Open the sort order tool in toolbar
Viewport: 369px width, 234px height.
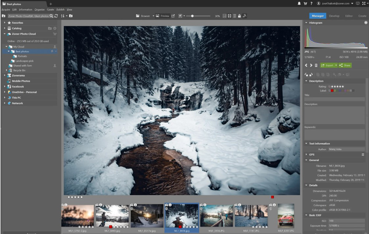coord(63,16)
